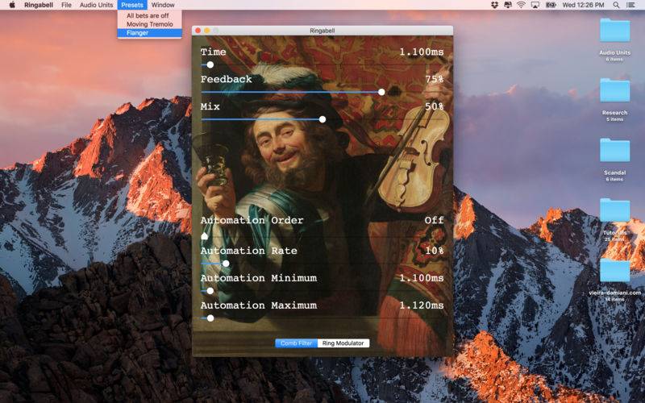The height and width of the screenshot is (403, 645).
Task: Select the Scandal desktop folder
Action: coord(614,150)
